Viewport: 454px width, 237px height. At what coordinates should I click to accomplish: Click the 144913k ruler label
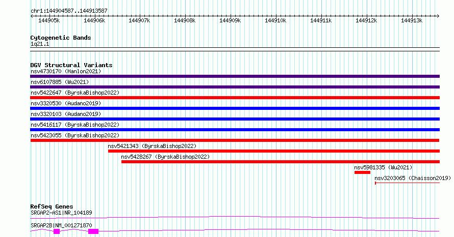tap(412, 20)
